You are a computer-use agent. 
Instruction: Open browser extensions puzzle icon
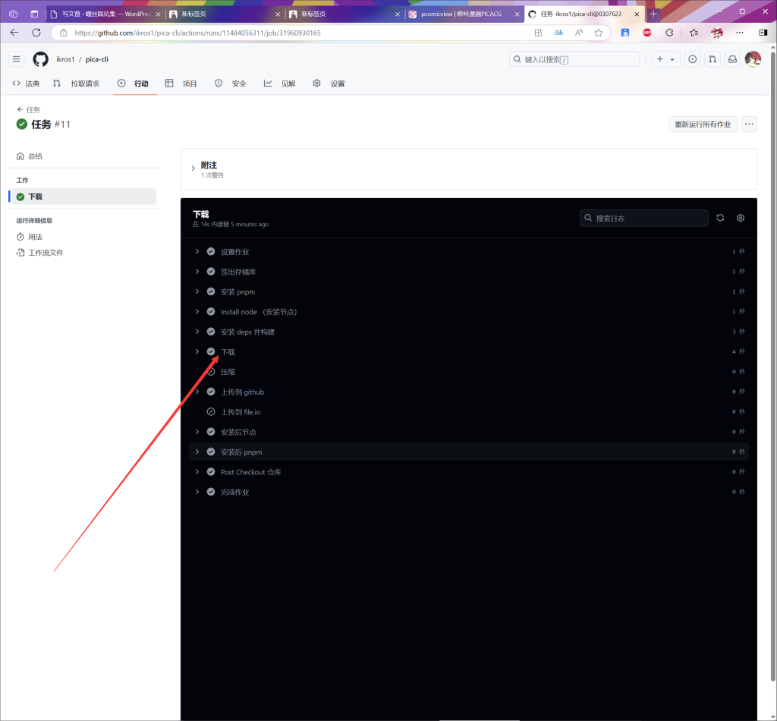tap(669, 33)
